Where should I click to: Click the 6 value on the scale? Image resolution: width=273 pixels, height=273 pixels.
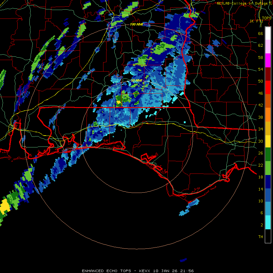click(261, 213)
